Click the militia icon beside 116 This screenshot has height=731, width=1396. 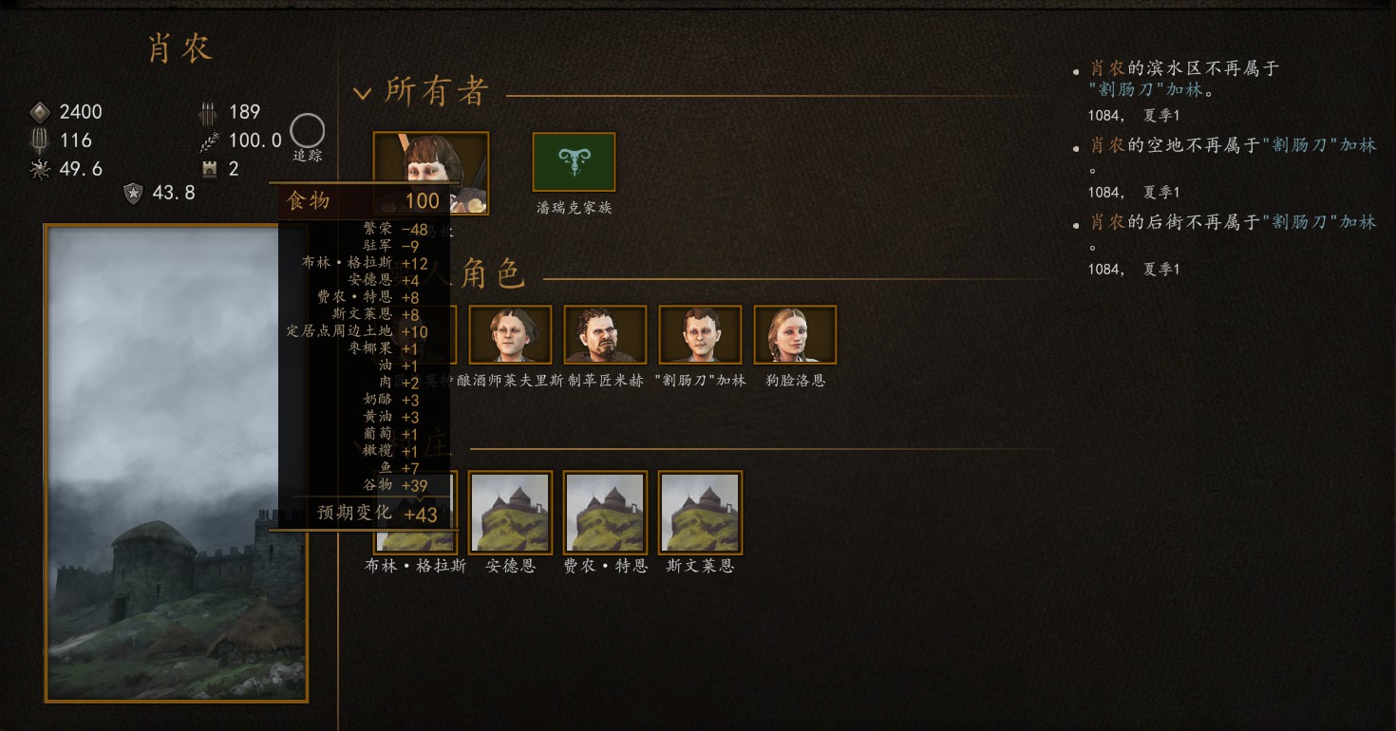click(x=39, y=141)
